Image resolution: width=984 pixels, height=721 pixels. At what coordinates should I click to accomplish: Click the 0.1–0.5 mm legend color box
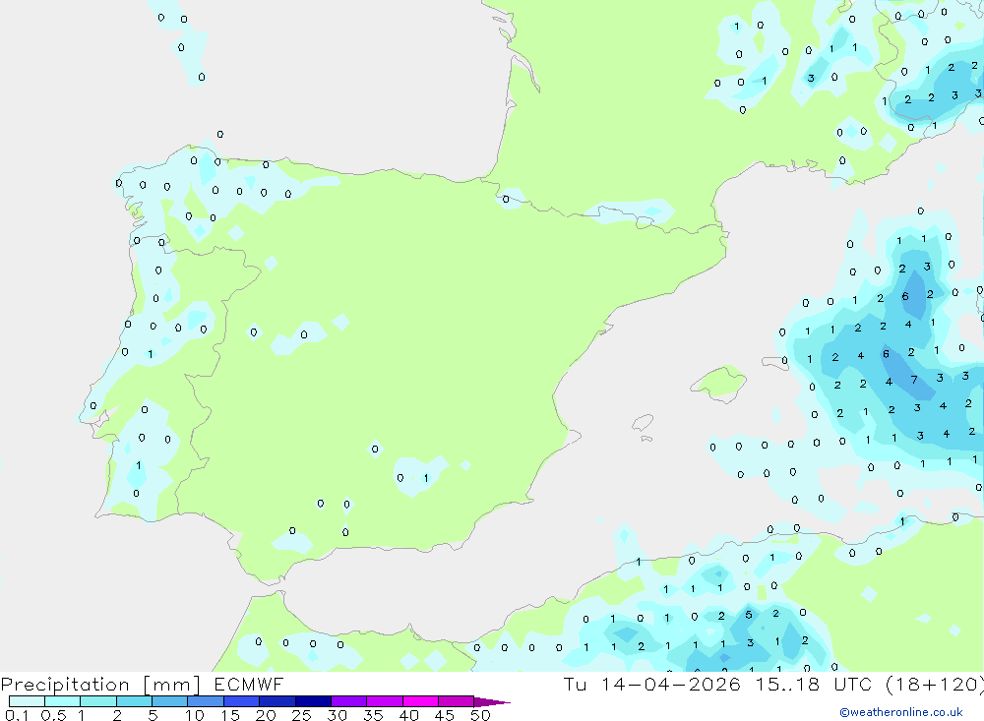(x=27, y=701)
